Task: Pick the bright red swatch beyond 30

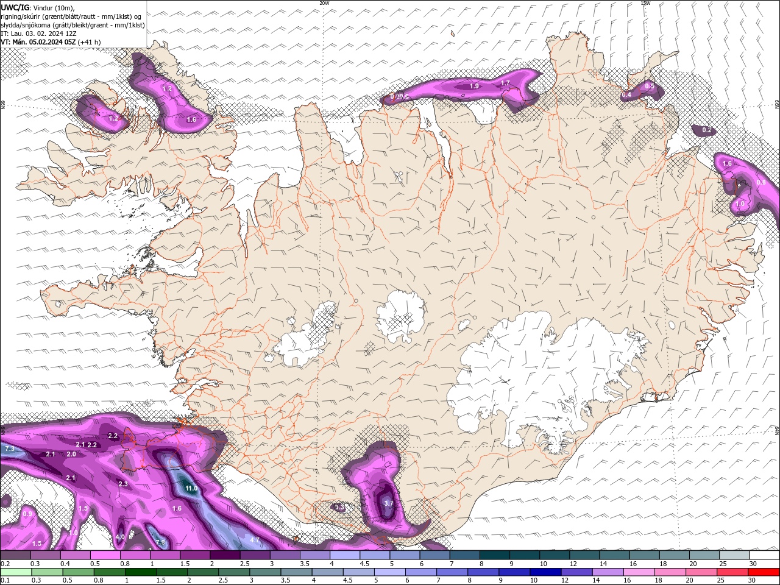Action: 764,572
